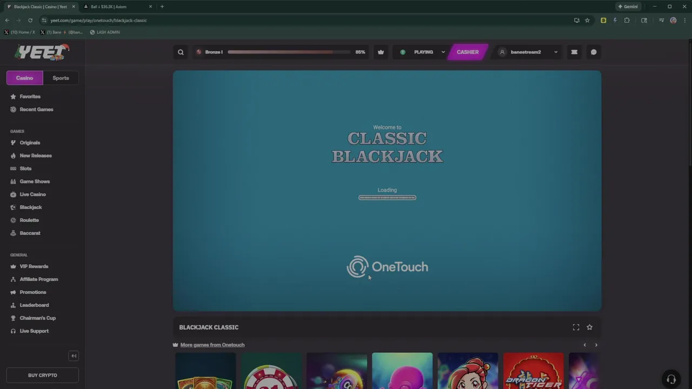Click the CASHIER button
The width and height of the screenshot is (692, 389).
468,52
